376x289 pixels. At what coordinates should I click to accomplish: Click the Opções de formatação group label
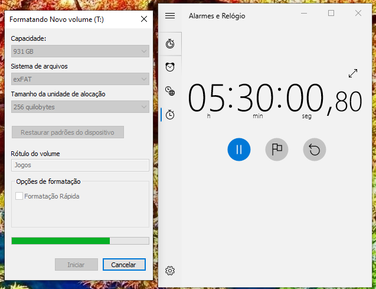[48, 181]
